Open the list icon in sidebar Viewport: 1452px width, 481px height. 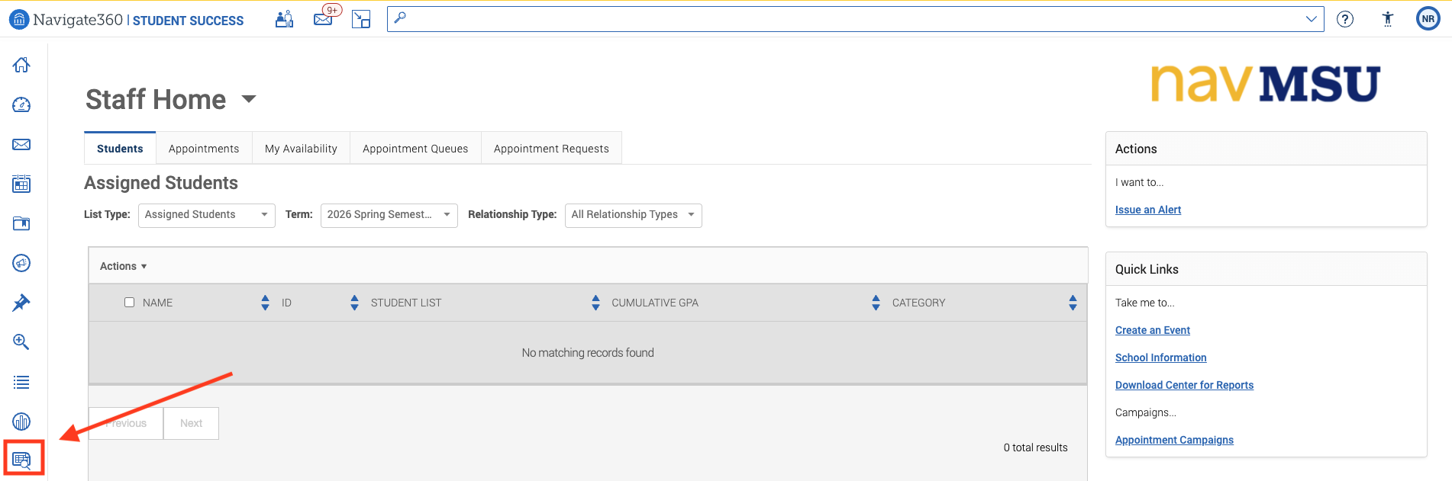coord(21,382)
